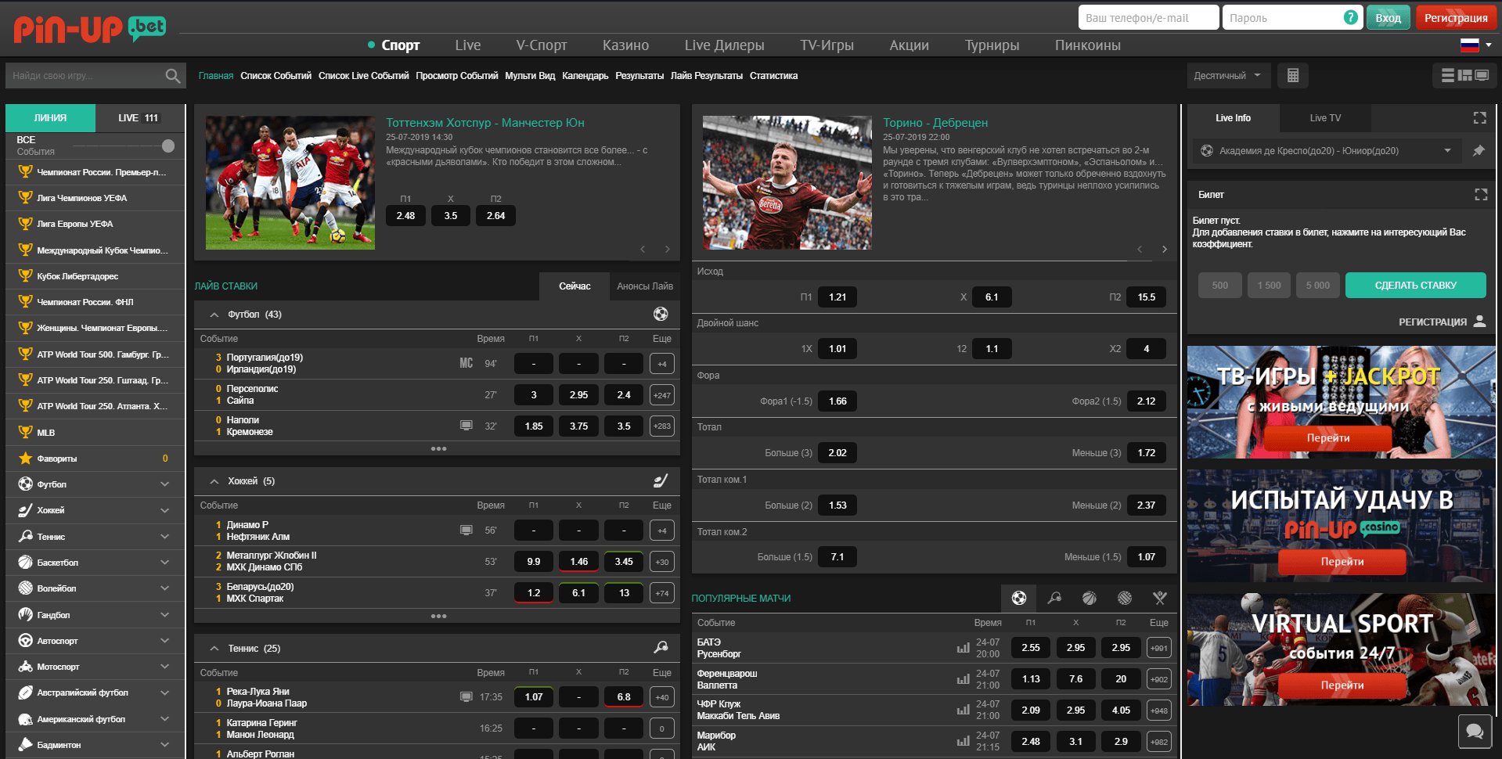Select basketball filter in popular matches

tap(1090, 598)
